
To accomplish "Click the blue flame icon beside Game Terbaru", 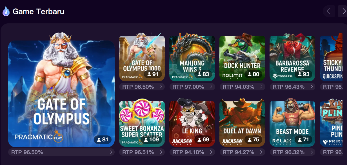I will [6, 12].
